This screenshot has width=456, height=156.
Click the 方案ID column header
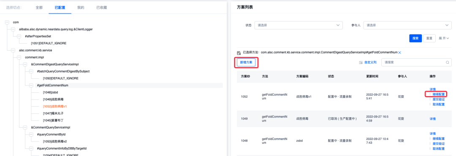point(245,76)
